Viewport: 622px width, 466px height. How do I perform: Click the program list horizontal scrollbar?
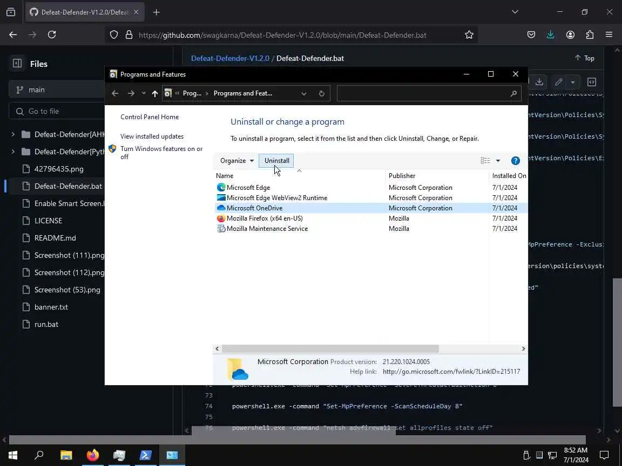tap(330, 349)
